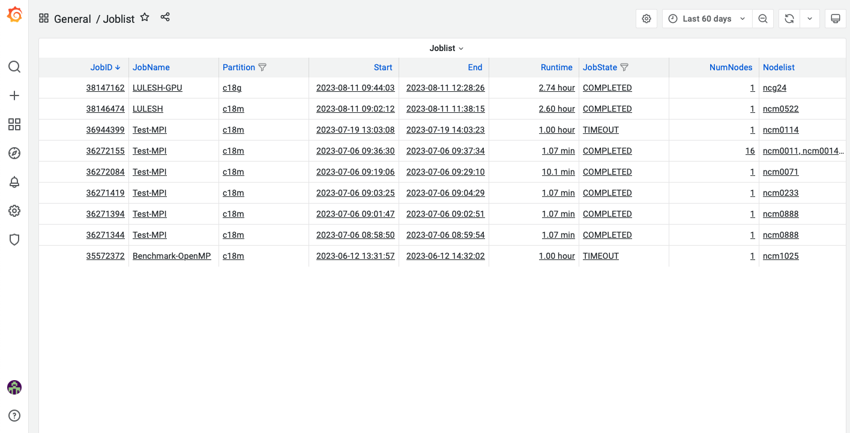Open the Configuration gear in sidebar
This screenshot has width=850, height=433.
[x=14, y=211]
